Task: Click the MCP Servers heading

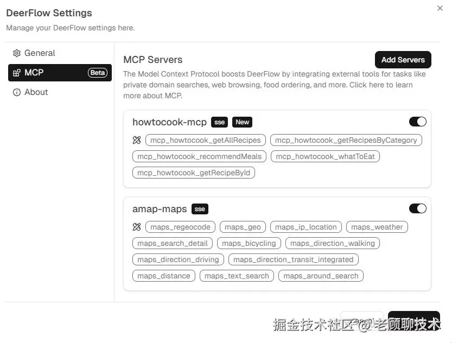Action: click(x=153, y=60)
